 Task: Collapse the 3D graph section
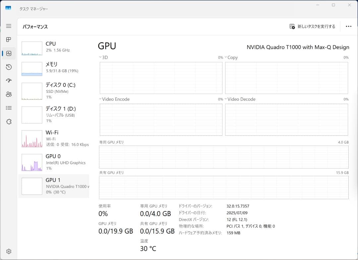click(100, 57)
